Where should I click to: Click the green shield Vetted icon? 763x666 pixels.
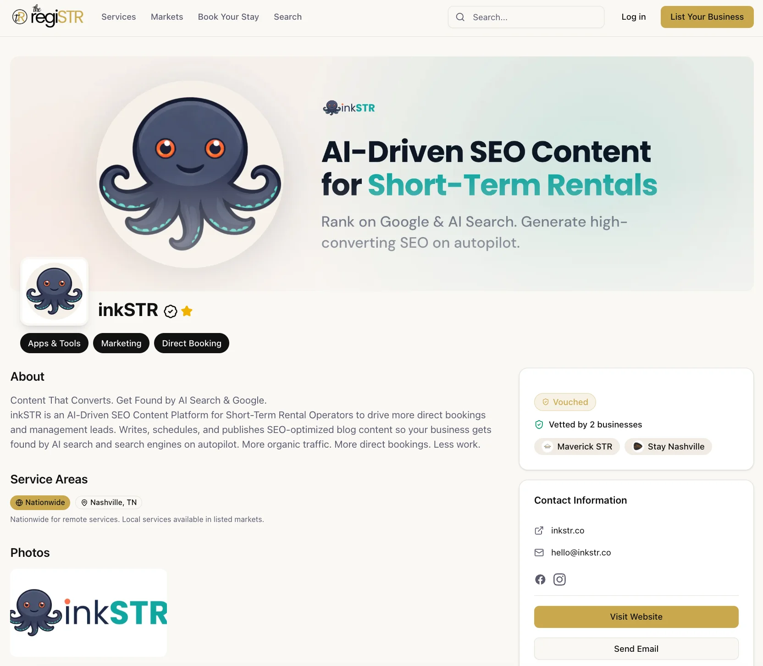539,424
